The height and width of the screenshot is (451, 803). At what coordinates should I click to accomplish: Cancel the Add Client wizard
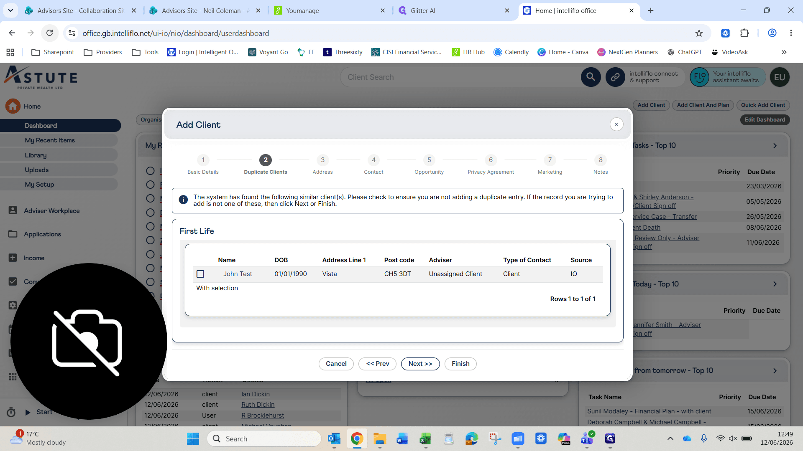click(336, 364)
